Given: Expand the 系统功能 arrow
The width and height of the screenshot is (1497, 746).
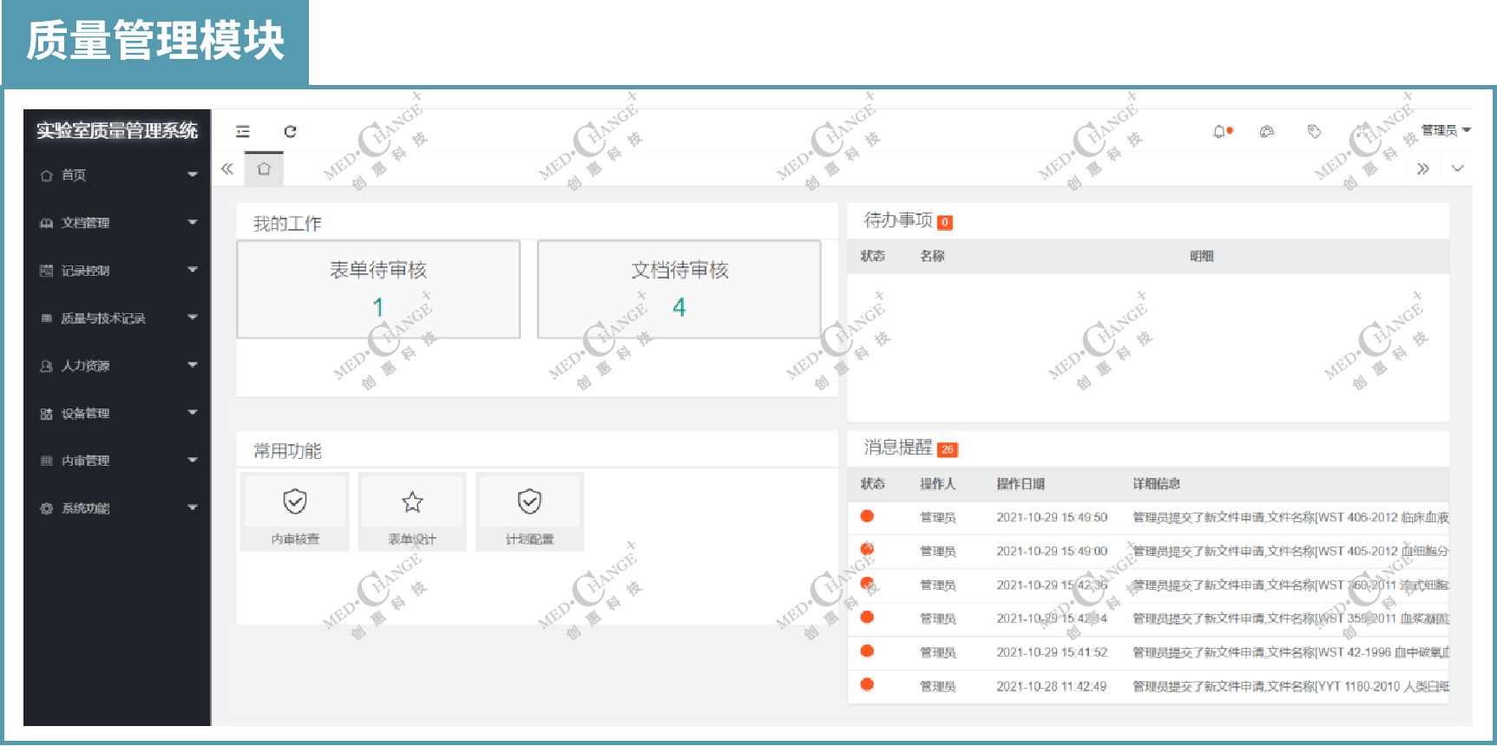Looking at the screenshot, I should pos(193,507).
